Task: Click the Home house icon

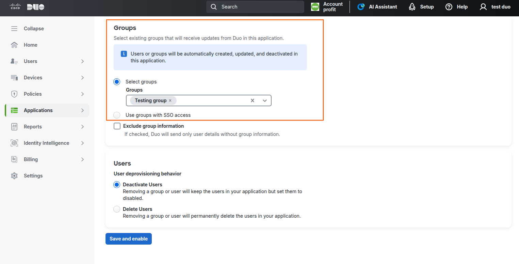Action: [x=14, y=45]
